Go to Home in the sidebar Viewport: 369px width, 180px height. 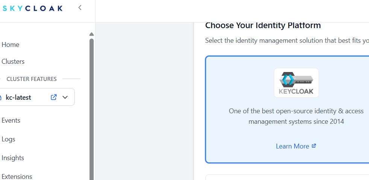point(11,45)
